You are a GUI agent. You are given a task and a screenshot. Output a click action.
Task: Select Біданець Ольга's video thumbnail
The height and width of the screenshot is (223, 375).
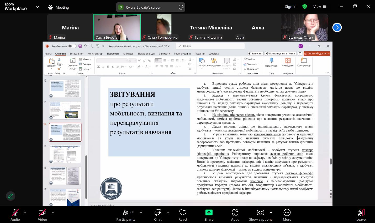(305, 27)
